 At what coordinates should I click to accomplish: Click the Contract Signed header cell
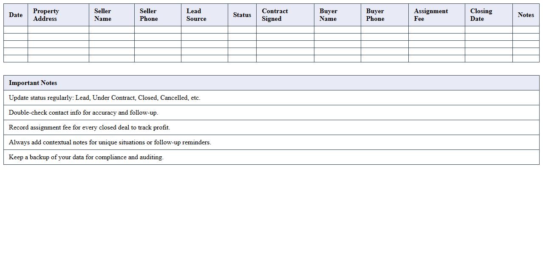point(285,14)
